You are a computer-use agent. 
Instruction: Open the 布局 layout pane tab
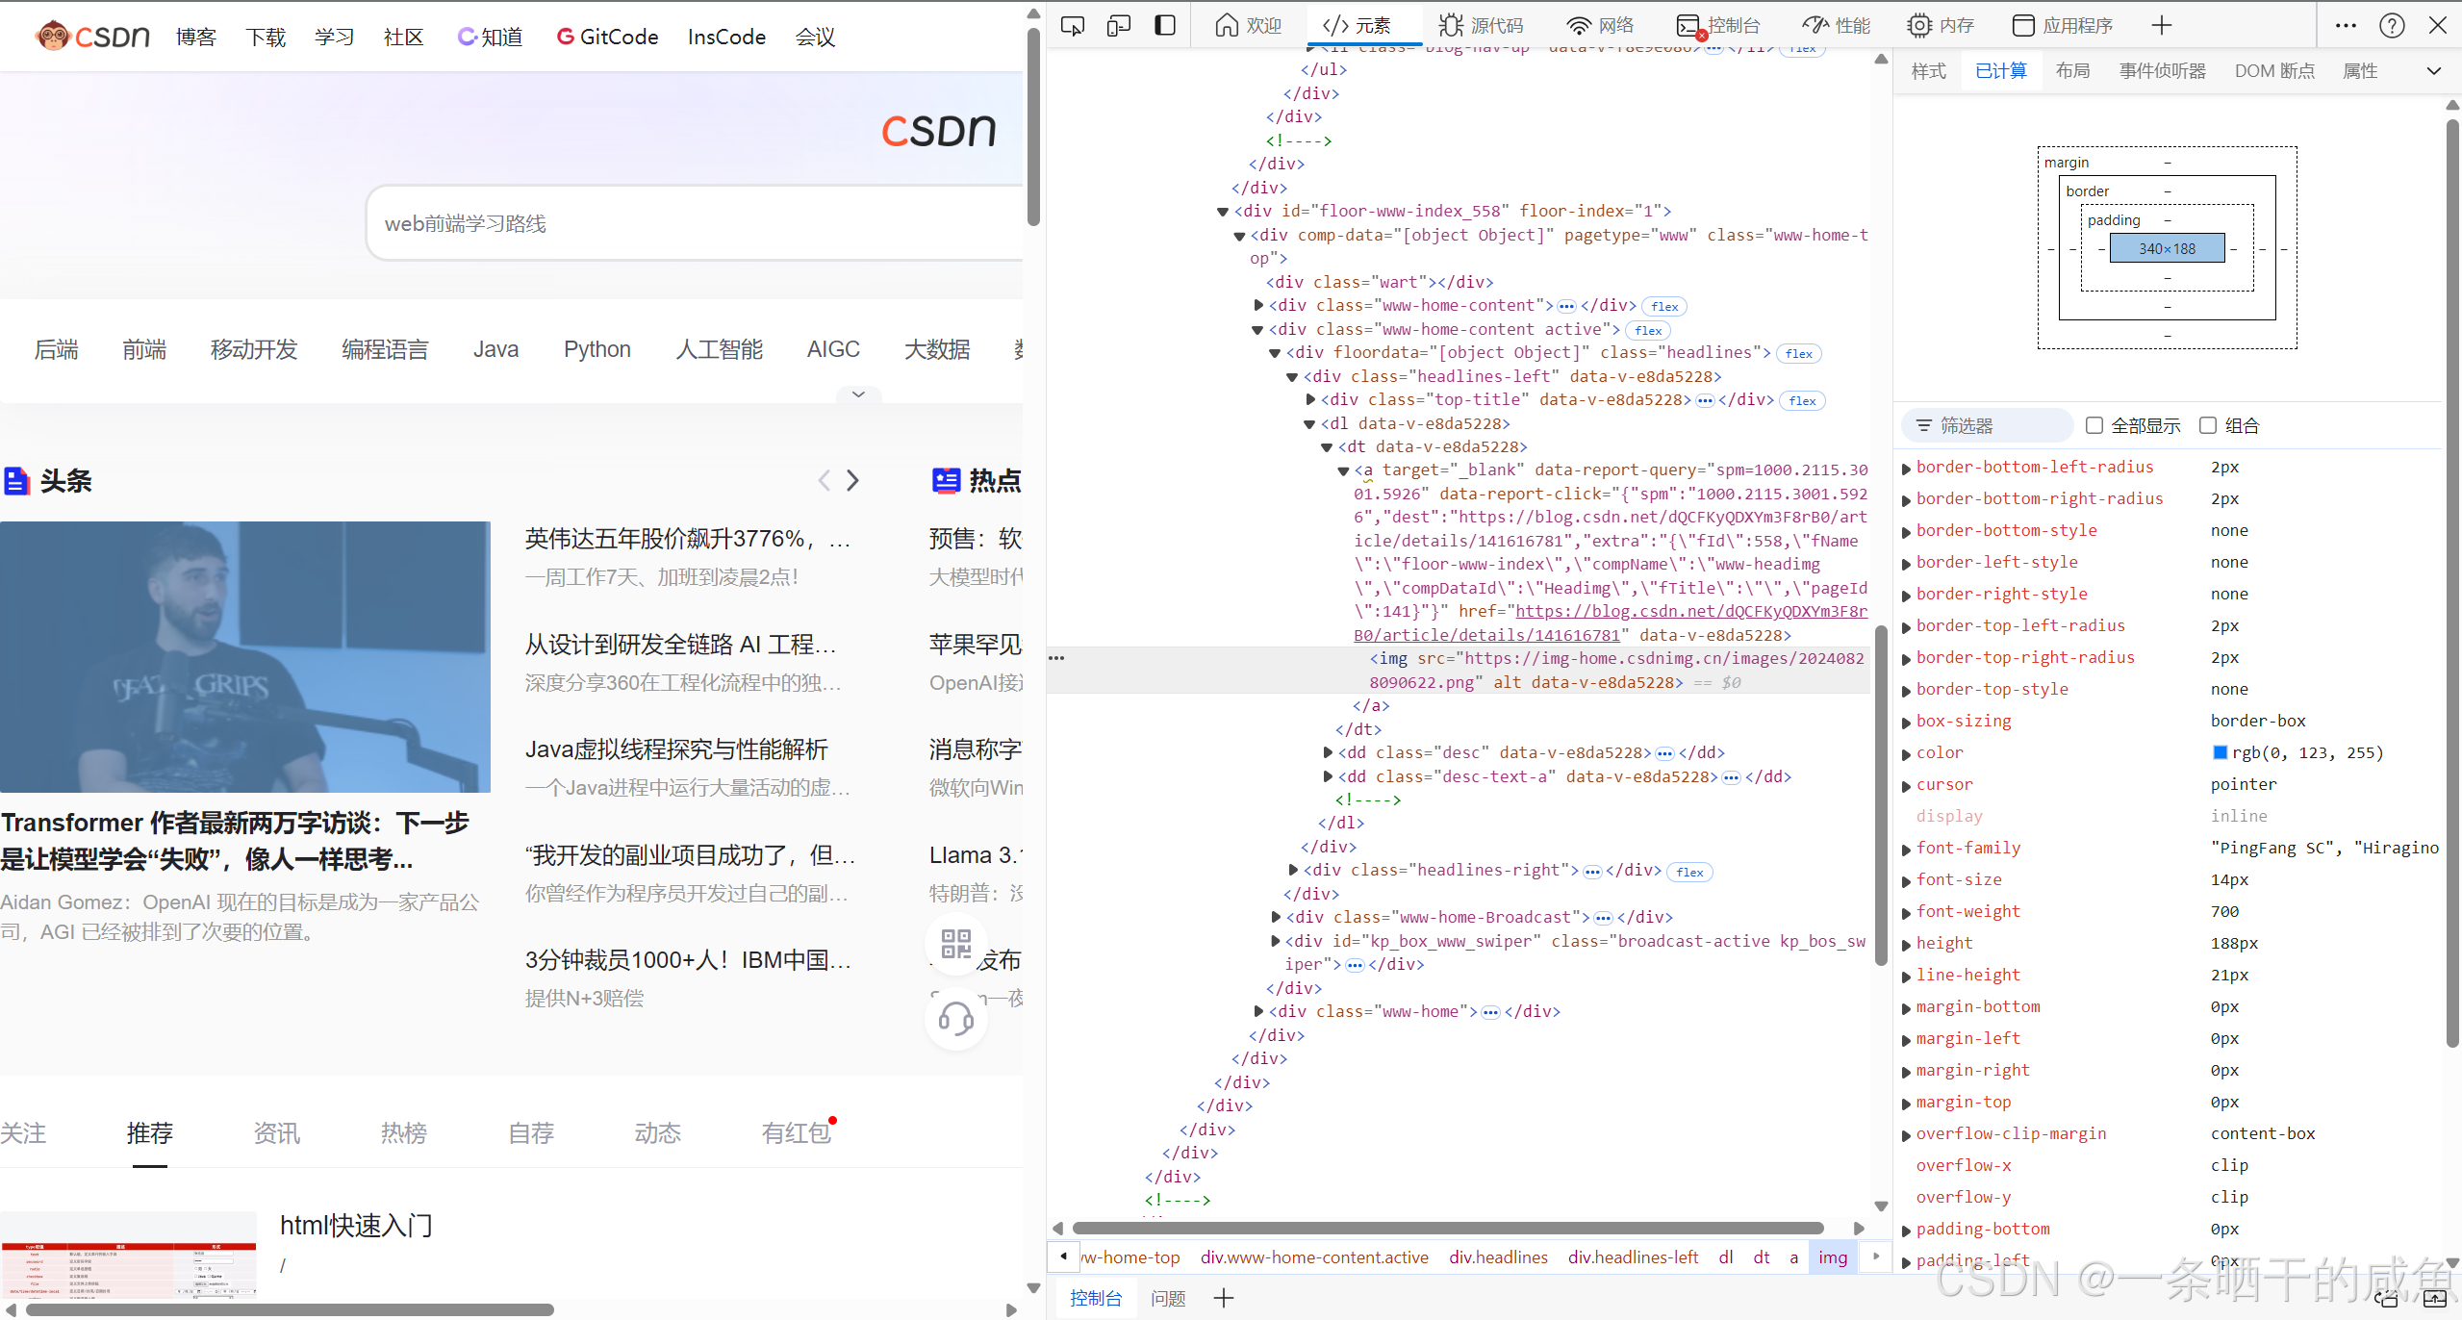pos(2072,71)
